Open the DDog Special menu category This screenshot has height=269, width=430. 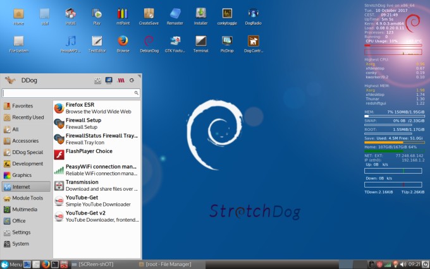click(x=27, y=152)
